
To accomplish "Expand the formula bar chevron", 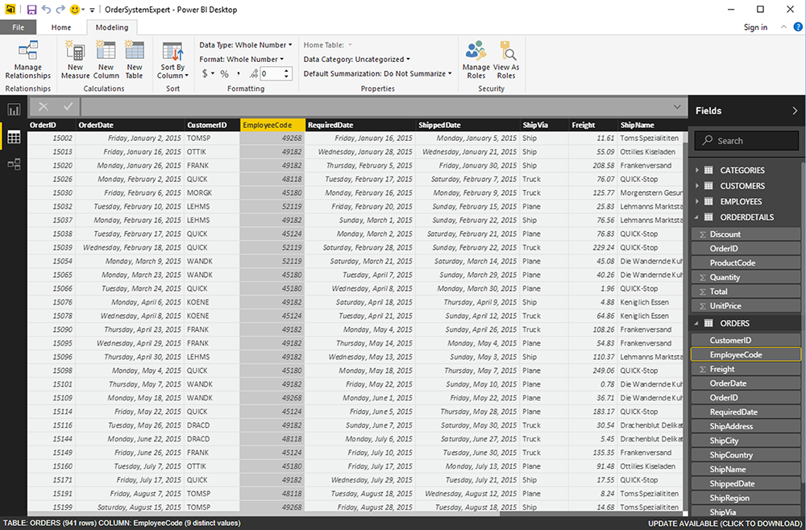I will [x=677, y=106].
